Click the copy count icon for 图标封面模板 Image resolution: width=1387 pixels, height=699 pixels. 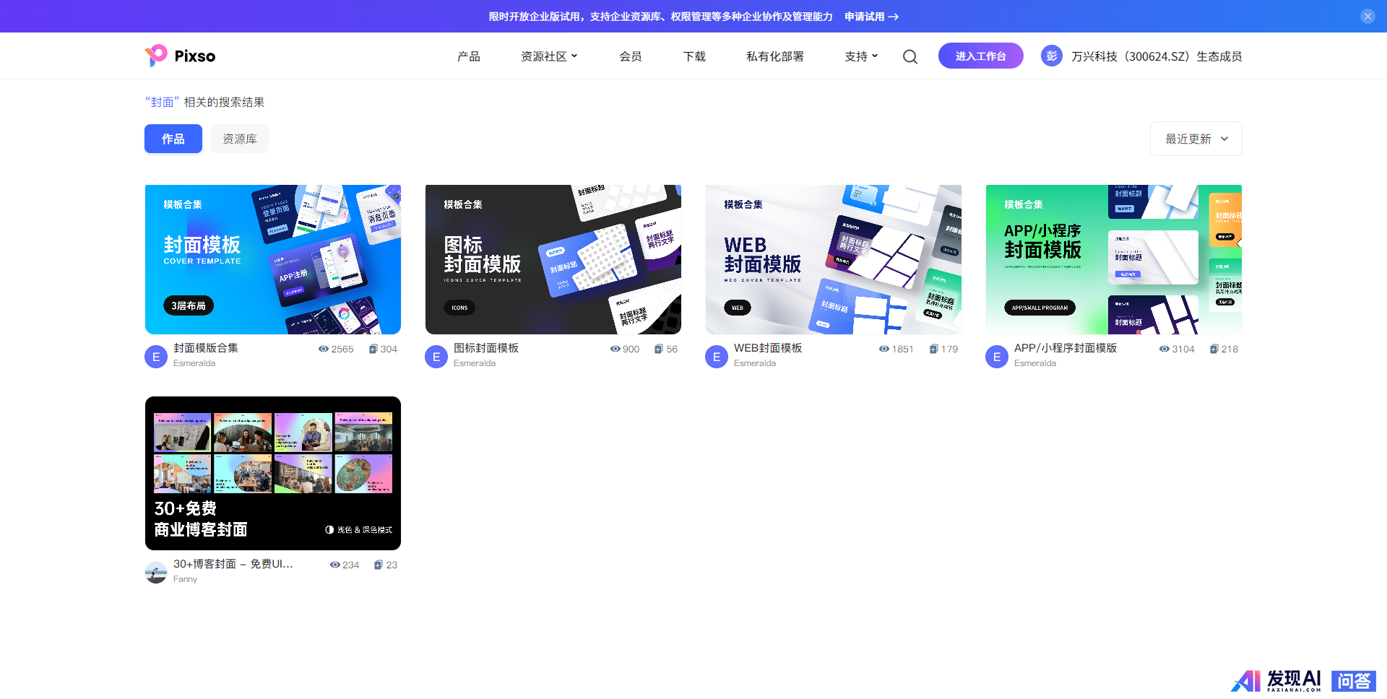point(659,349)
